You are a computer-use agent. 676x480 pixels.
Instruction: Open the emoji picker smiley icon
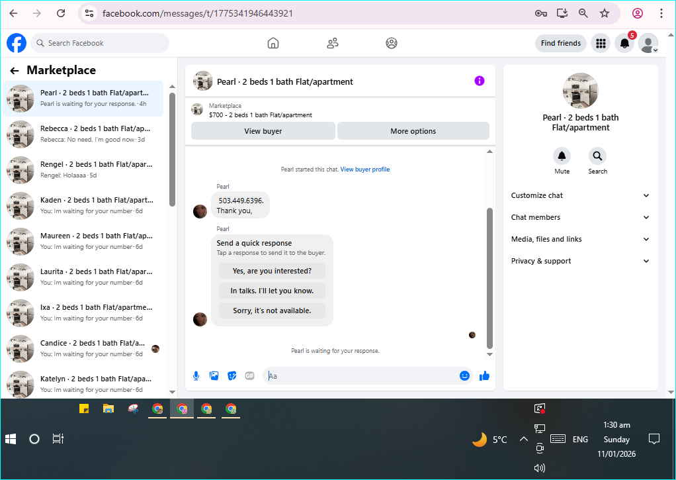pos(464,375)
